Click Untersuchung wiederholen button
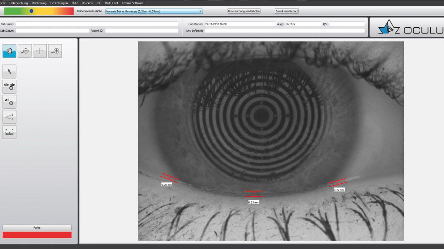 (x=244, y=11)
